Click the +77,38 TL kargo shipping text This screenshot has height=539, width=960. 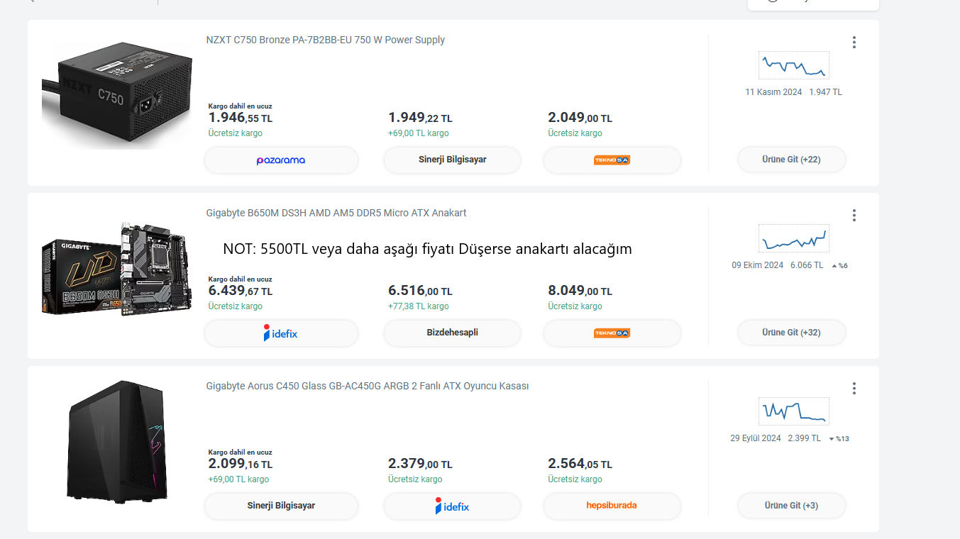click(419, 306)
